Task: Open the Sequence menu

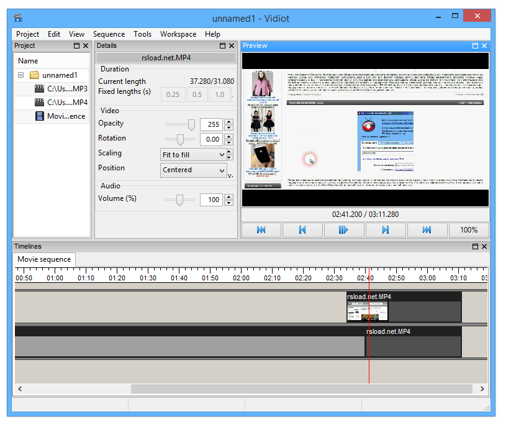Action: click(x=109, y=34)
